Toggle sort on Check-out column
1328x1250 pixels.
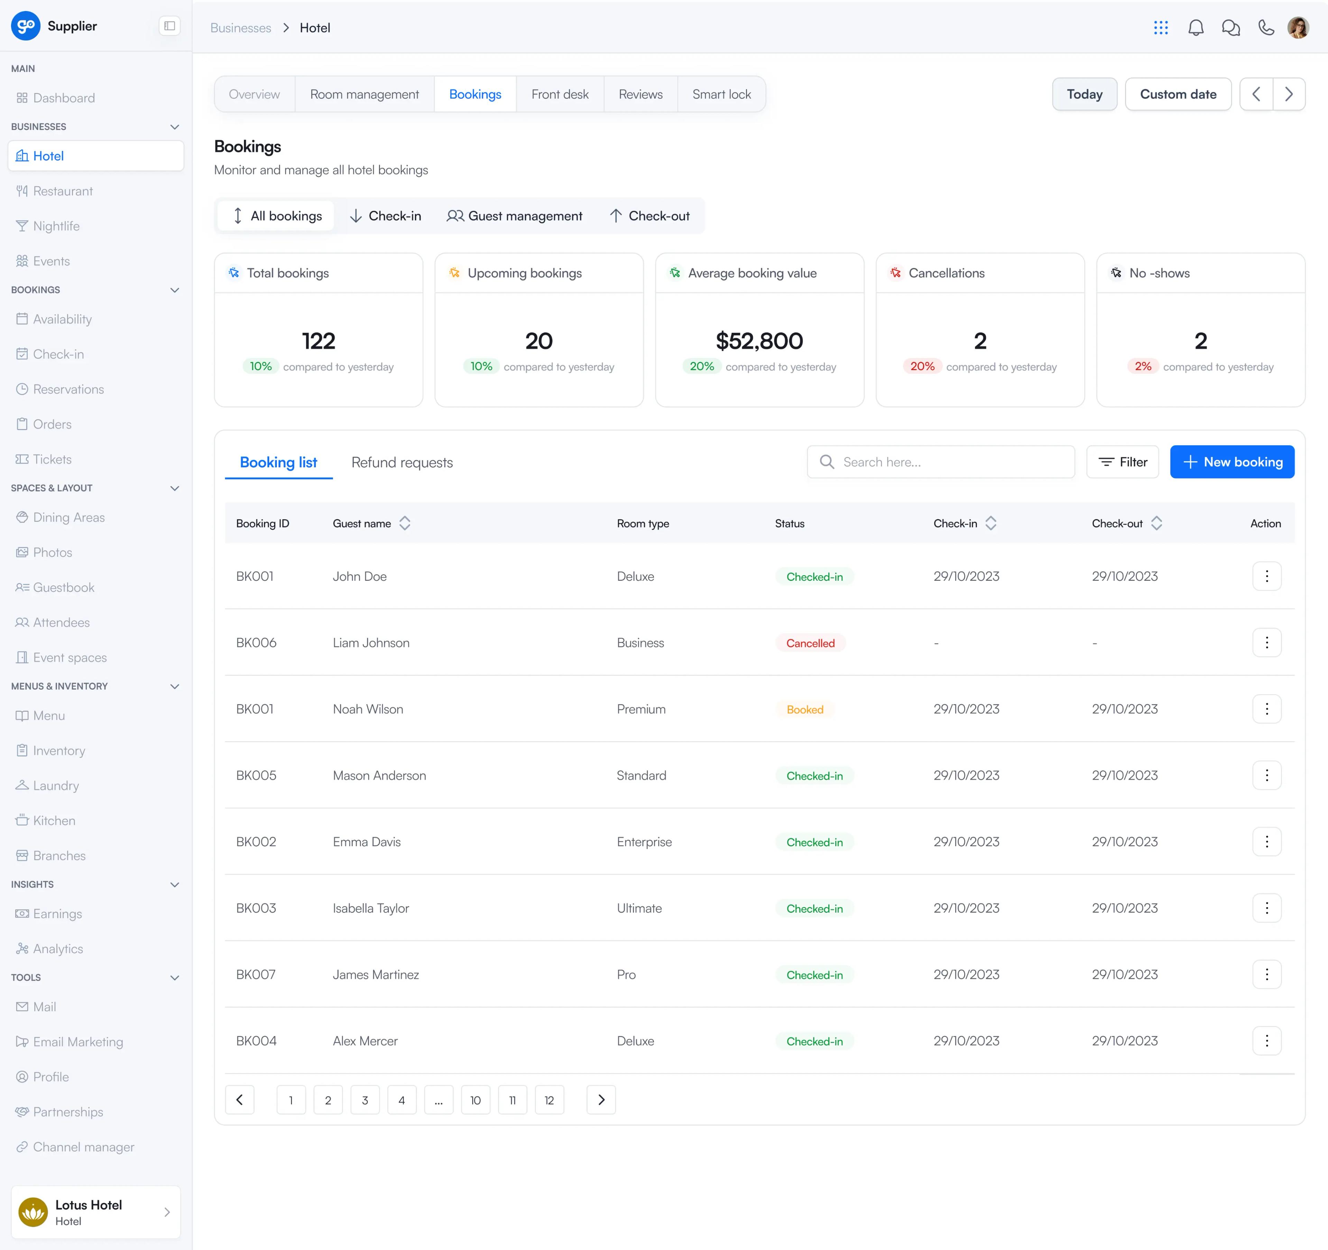pyautogui.click(x=1156, y=523)
